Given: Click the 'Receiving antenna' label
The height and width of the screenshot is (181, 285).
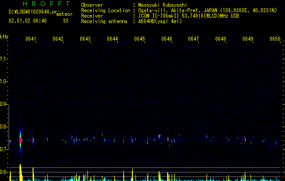Looking at the screenshot, I should tap(104, 21).
